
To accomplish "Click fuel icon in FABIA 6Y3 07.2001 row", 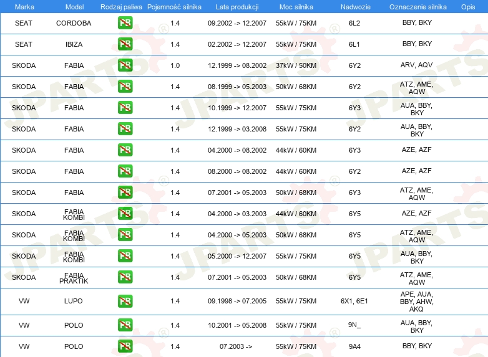I will (x=125, y=192).
